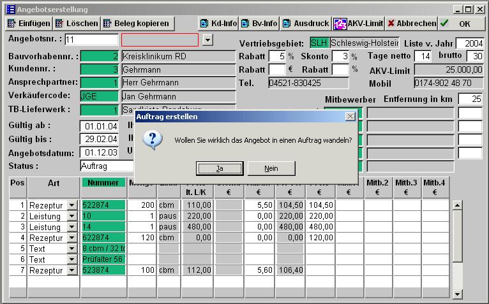Open the AKV-Limit toolbar button
The width and height of the screenshot is (489, 304).
pos(358,24)
